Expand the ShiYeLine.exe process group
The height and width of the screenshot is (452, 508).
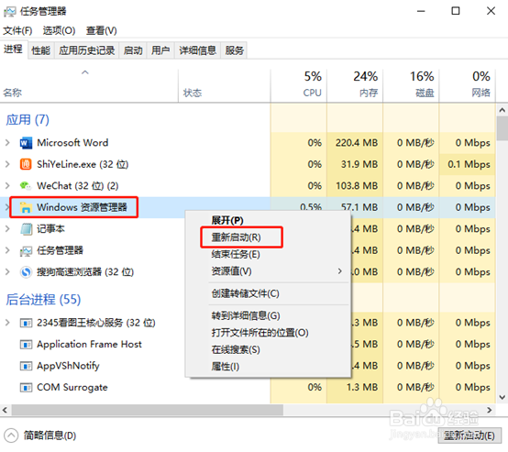click(7, 164)
